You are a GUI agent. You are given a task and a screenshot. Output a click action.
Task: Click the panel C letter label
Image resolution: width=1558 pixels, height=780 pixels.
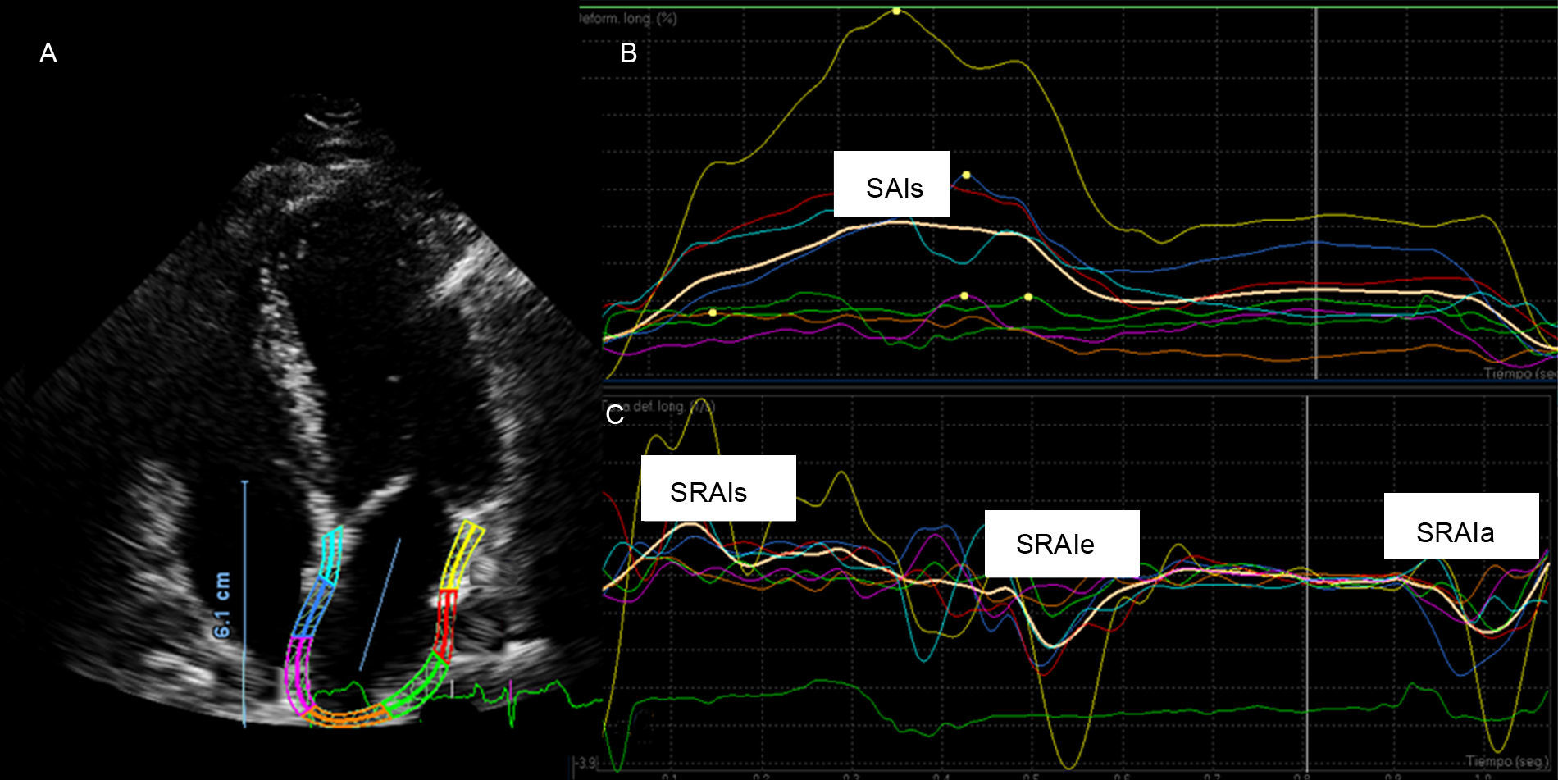point(614,415)
